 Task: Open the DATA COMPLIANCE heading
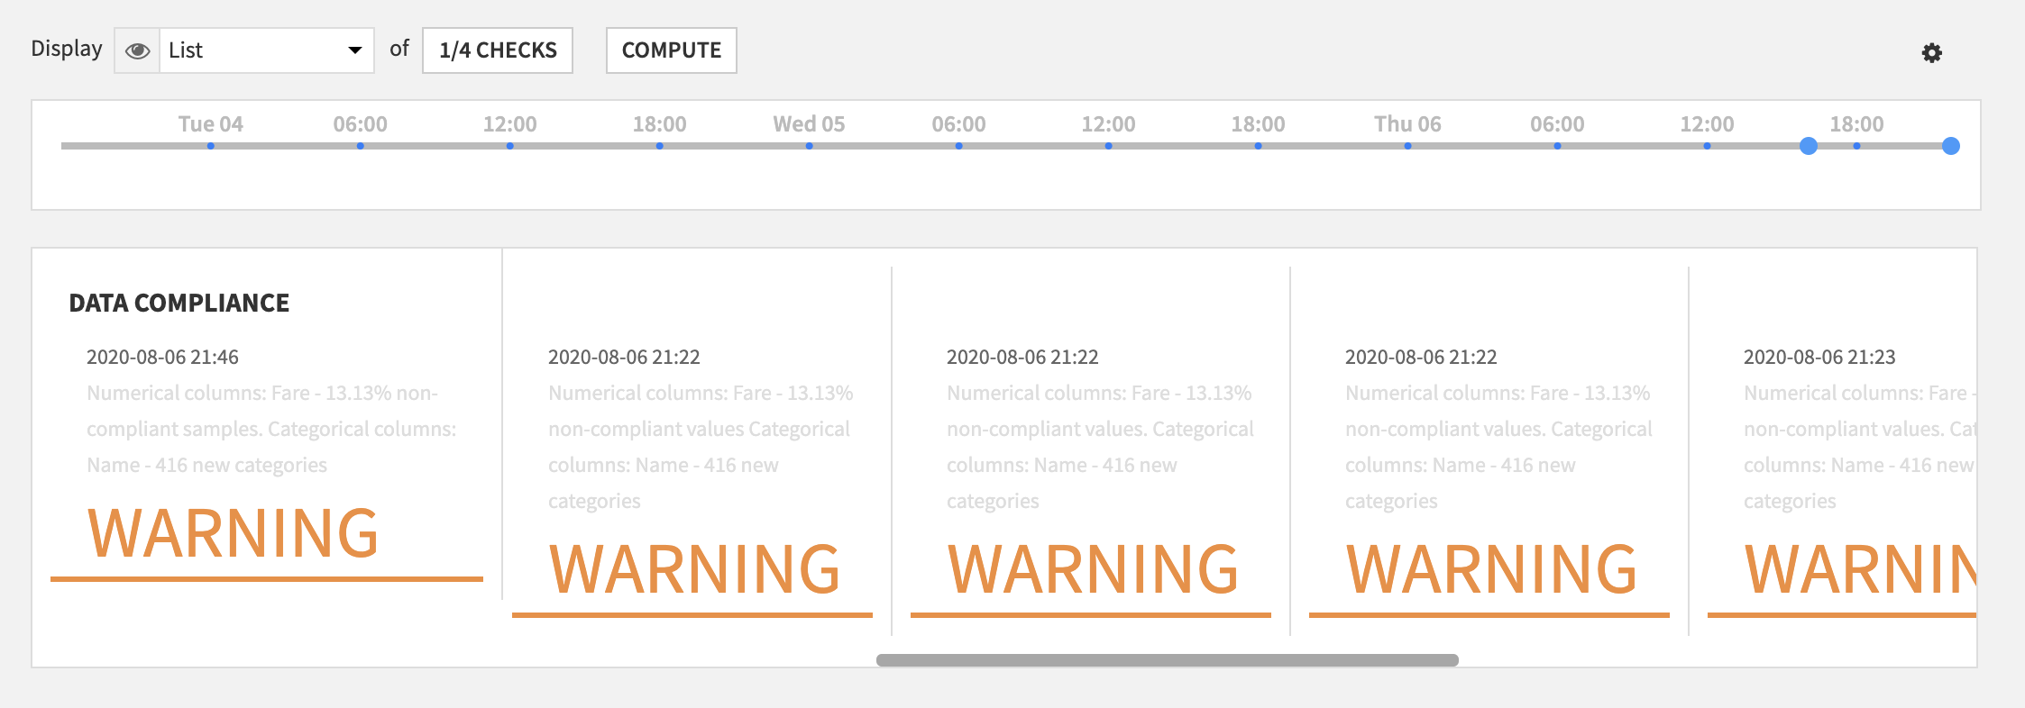click(x=179, y=304)
